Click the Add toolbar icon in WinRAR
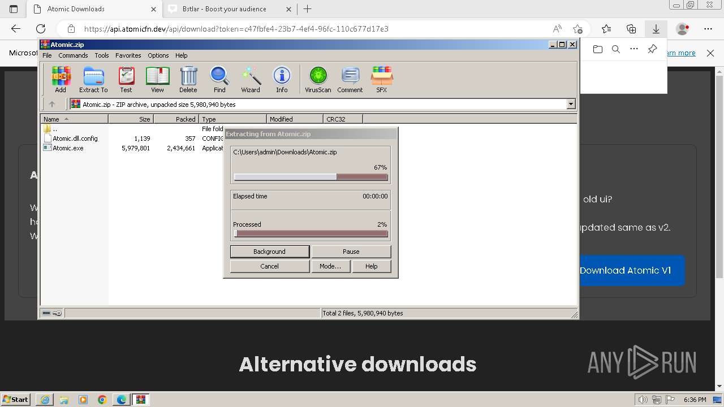The height and width of the screenshot is (407, 724). (x=61, y=80)
